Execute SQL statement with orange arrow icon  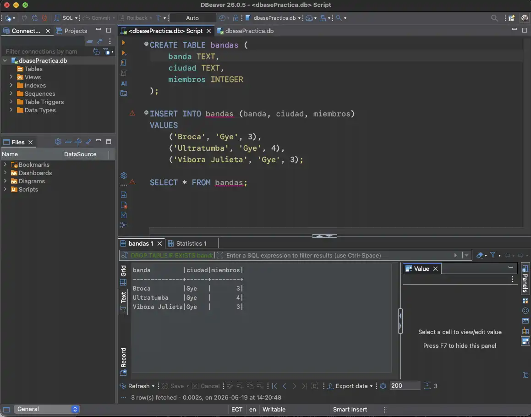tap(124, 43)
